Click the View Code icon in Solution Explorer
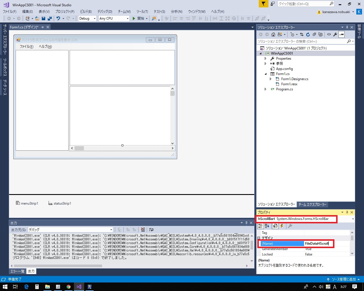Screen dimensions: 364x291 point(329,34)
